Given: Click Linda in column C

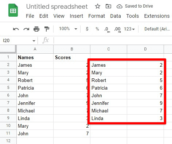Looking at the screenshot, I should pos(109,118).
